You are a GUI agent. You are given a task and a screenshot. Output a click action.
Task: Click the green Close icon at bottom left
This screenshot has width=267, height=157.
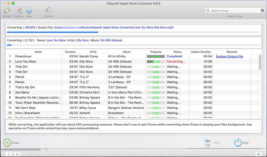click(x=7, y=143)
